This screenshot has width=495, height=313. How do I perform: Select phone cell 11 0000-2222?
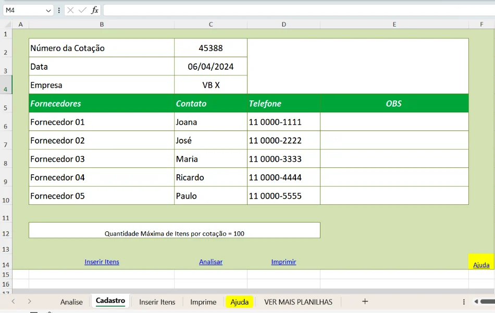[x=284, y=140]
